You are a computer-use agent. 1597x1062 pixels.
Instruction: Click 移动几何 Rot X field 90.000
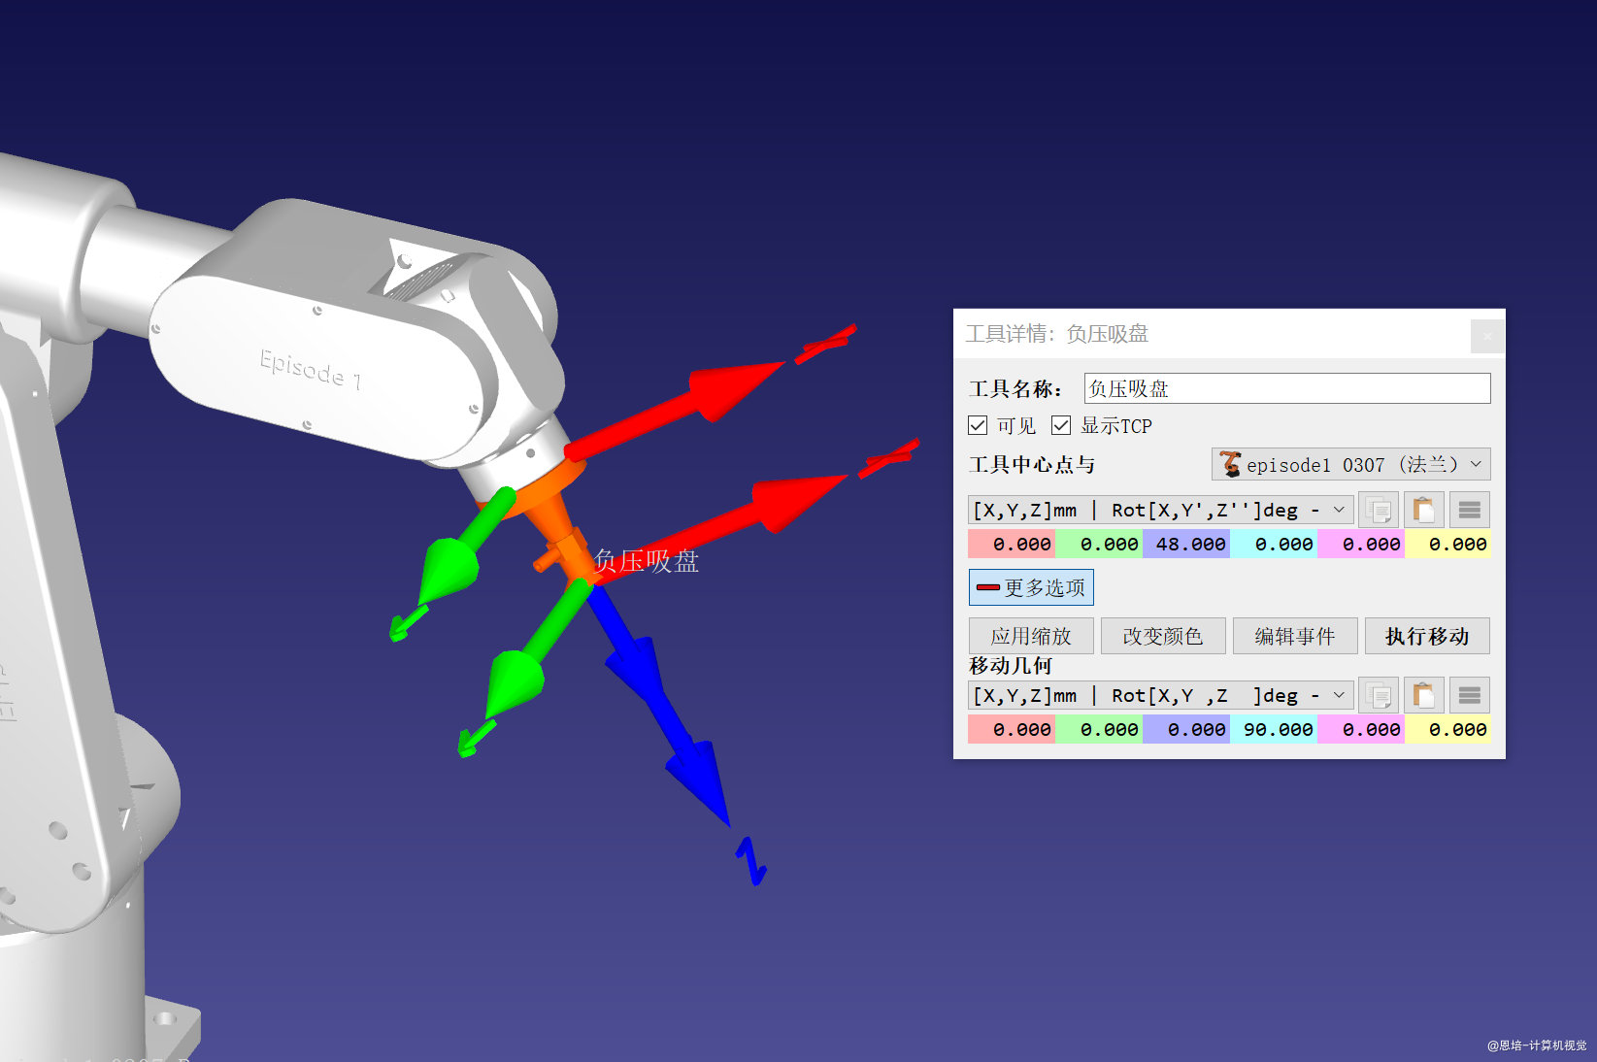click(1274, 730)
